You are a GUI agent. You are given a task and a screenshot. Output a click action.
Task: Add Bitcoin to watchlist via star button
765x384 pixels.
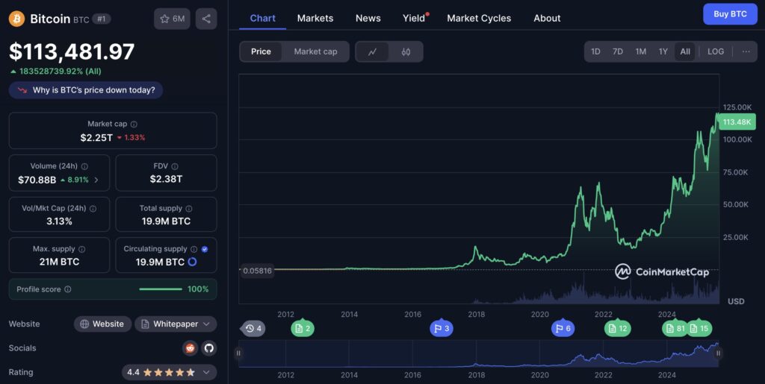[x=172, y=19]
